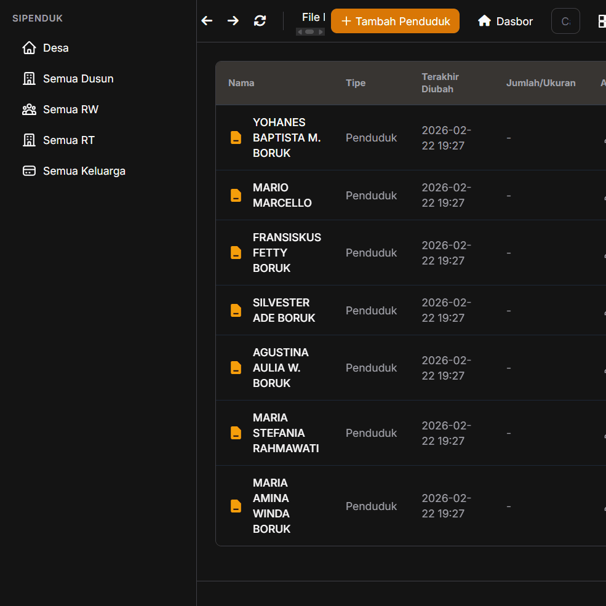Click the Tambah Penduduk button

click(x=395, y=21)
